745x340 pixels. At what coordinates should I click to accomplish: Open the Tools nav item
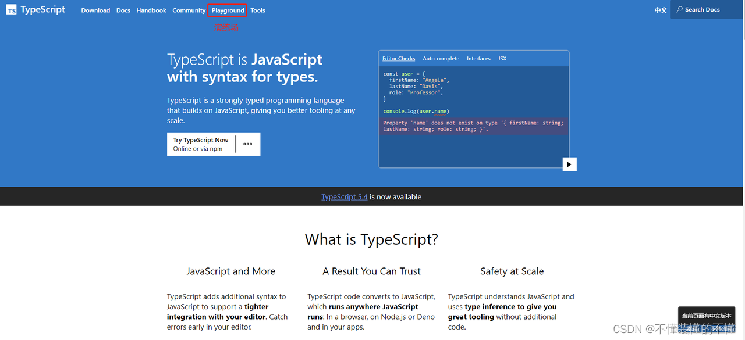[258, 10]
